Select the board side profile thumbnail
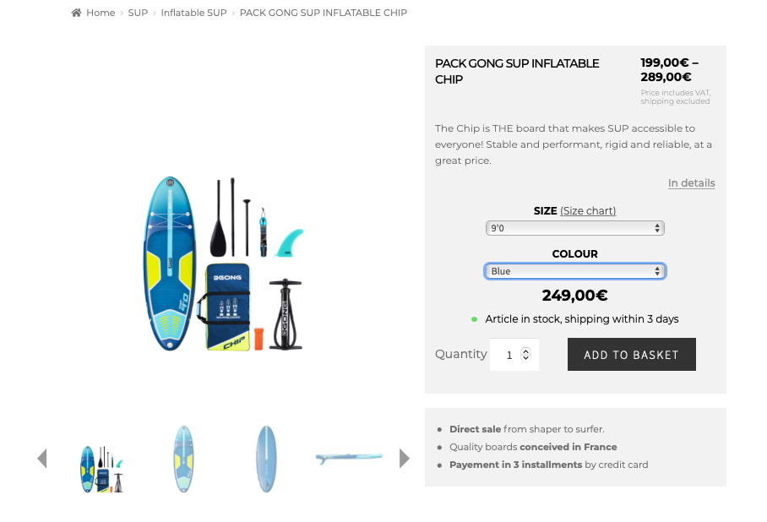 pos(349,458)
